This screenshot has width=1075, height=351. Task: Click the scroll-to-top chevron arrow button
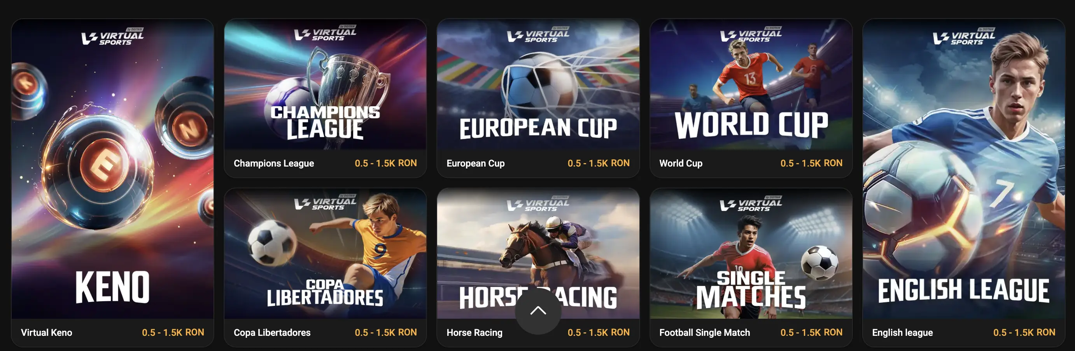tap(538, 311)
